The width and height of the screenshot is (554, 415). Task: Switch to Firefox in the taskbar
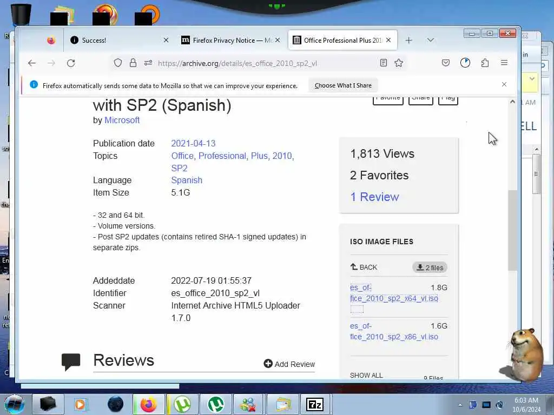149,404
